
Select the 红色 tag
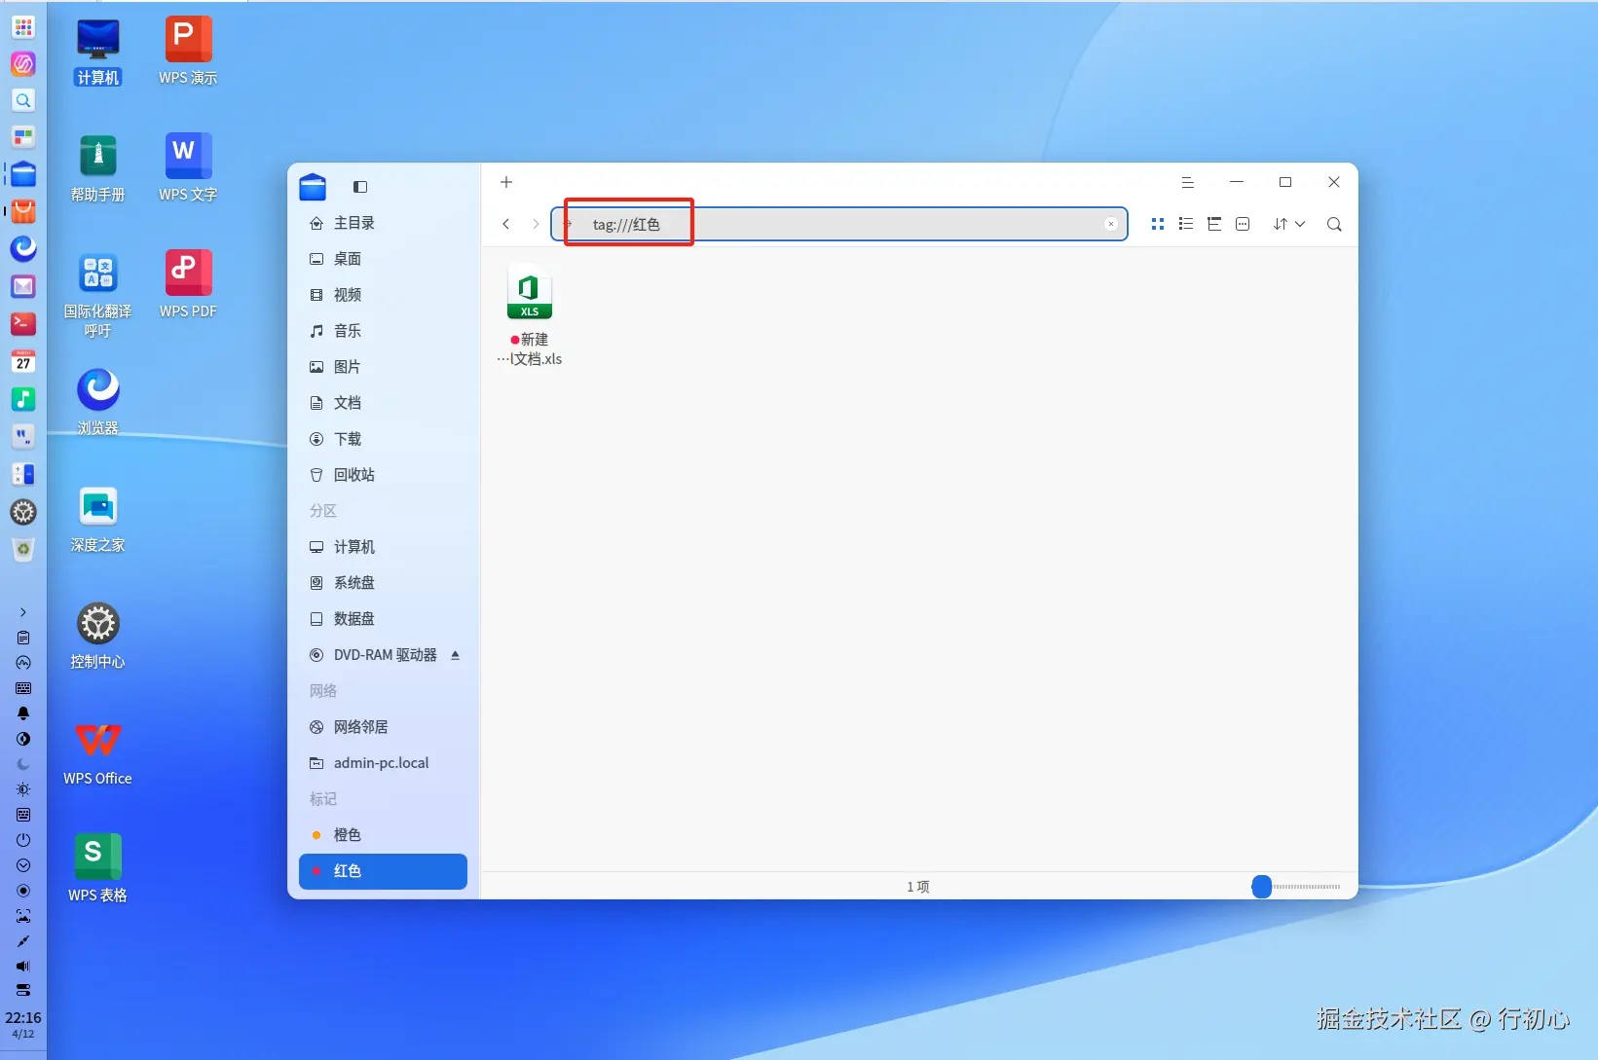click(x=383, y=871)
